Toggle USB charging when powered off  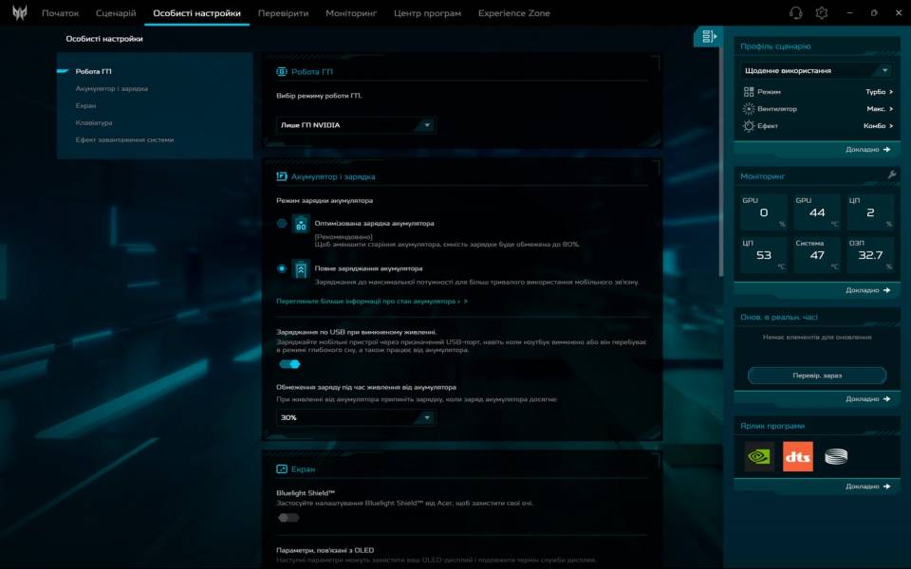pos(289,364)
